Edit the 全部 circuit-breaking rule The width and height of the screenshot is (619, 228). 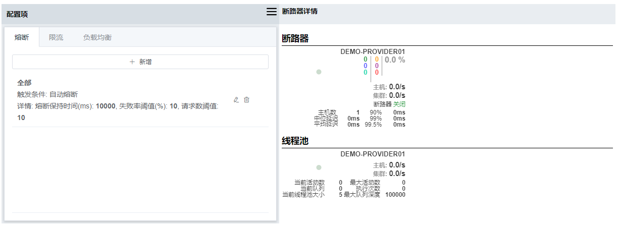236,100
